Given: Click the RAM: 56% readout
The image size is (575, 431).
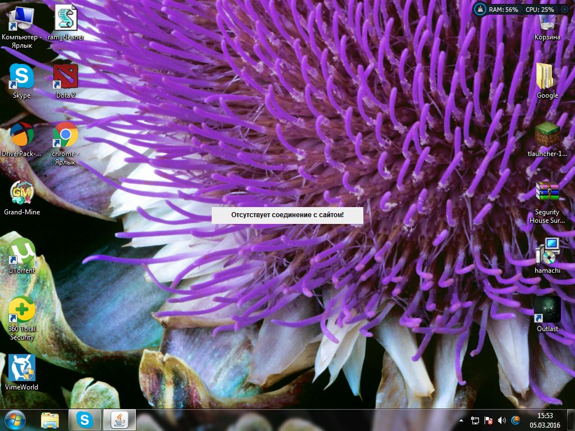Looking at the screenshot, I should coord(503,10).
